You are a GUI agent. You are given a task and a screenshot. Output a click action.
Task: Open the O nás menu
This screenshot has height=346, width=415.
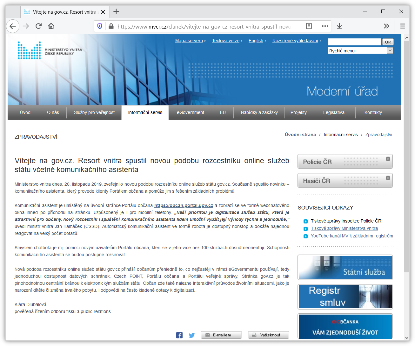[x=53, y=112]
